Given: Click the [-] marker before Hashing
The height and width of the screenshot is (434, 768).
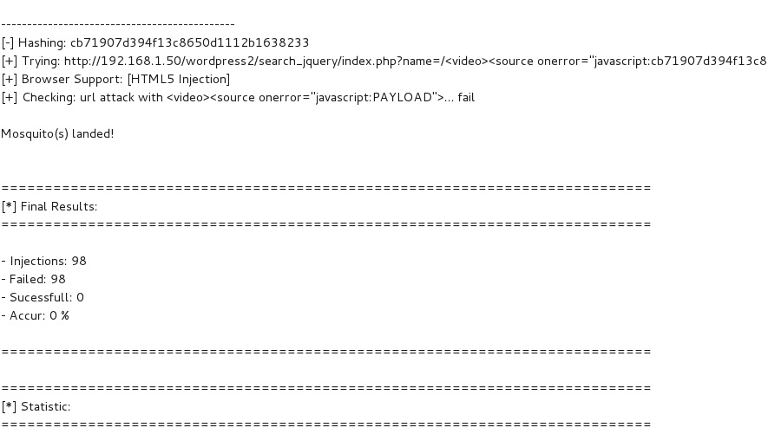Looking at the screenshot, I should [8, 43].
